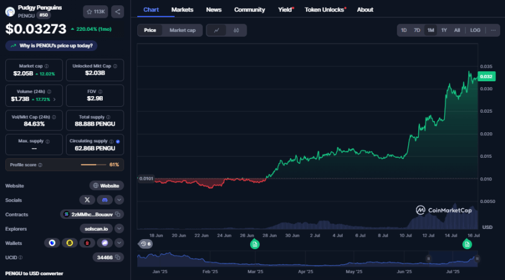Click the $0.03273 price value

click(36, 29)
